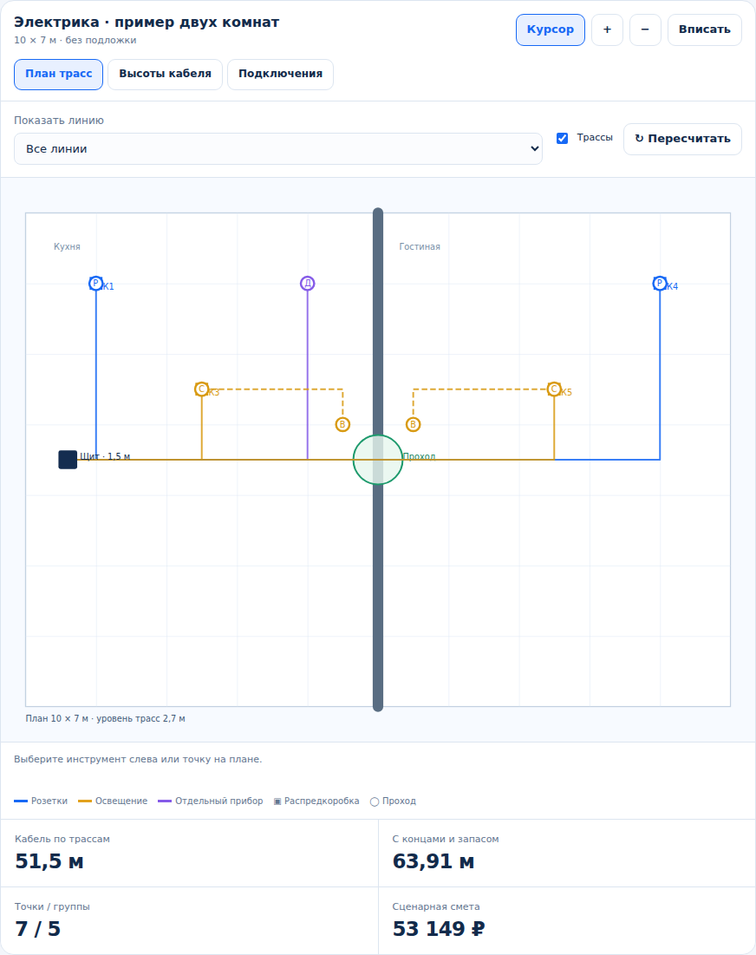Screen dimensions: 756x955
Task: Click the blue Розетки legend swatch
Action: [x=21, y=801]
